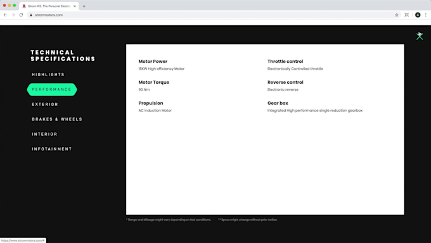
Task: Click the Reverse control heading
Action: 285,82
